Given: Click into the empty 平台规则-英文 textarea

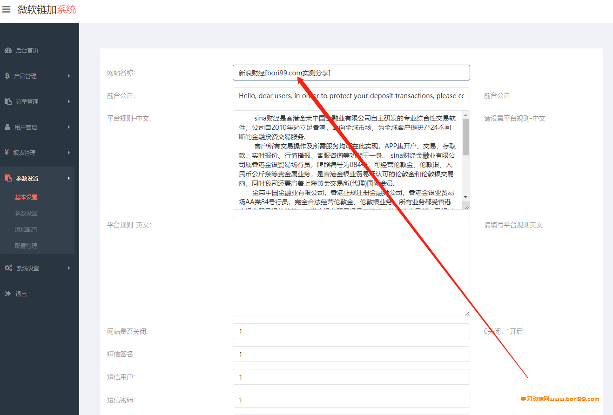Looking at the screenshot, I should click(351, 267).
